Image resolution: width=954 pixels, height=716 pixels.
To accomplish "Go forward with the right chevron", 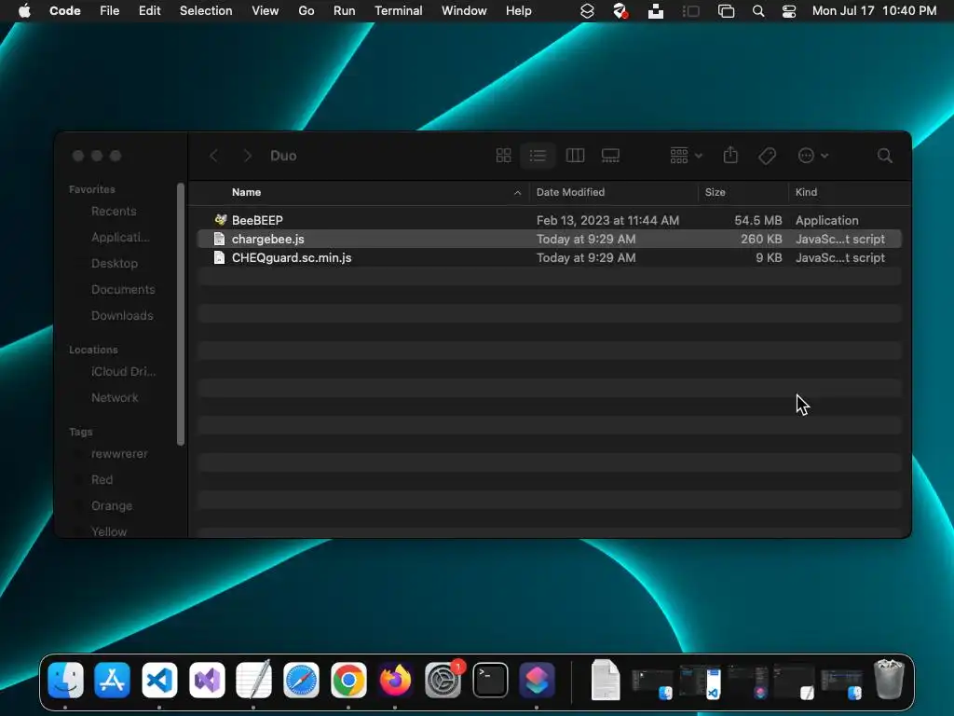I will [247, 156].
